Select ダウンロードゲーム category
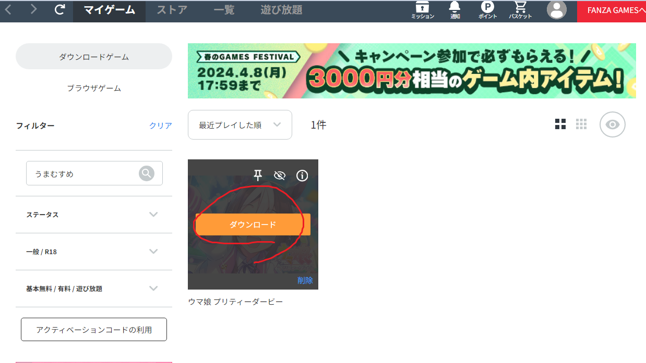 pos(94,56)
